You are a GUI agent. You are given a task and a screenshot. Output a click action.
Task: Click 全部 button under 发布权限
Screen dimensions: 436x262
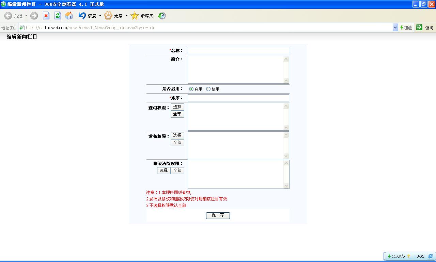177,143
